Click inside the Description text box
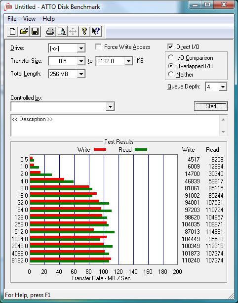The height and width of the screenshot is (303, 238). (115, 126)
